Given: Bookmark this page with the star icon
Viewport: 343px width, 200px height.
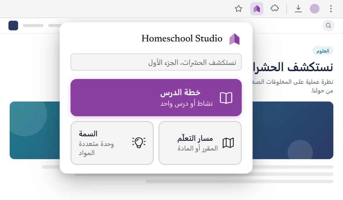Looking at the screenshot, I should [238, 9].
